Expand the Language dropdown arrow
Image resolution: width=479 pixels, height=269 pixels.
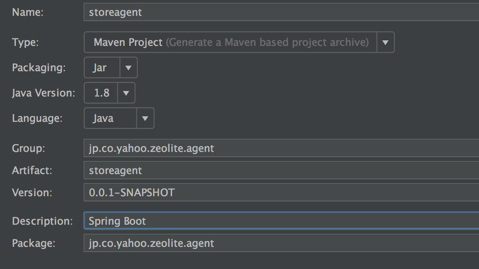(145, 118)
